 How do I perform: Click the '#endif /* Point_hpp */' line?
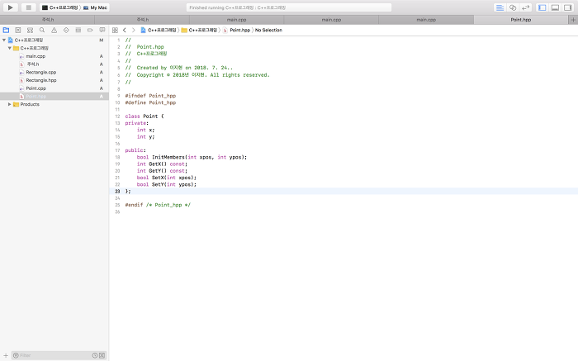(x=158, y=205)
